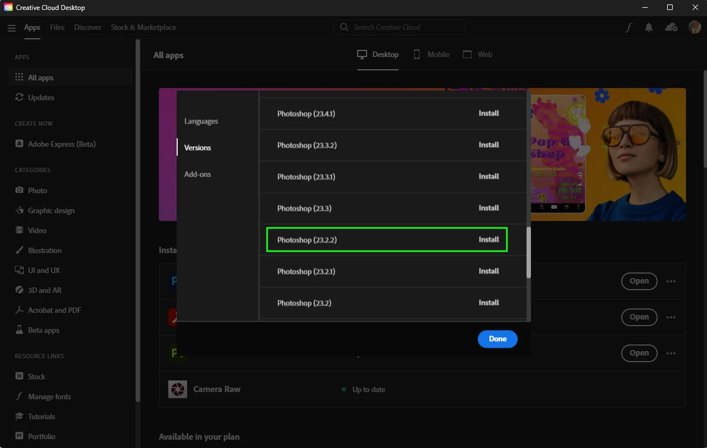
Task: Open more options beside third Open button
Action: pos(671,353)
